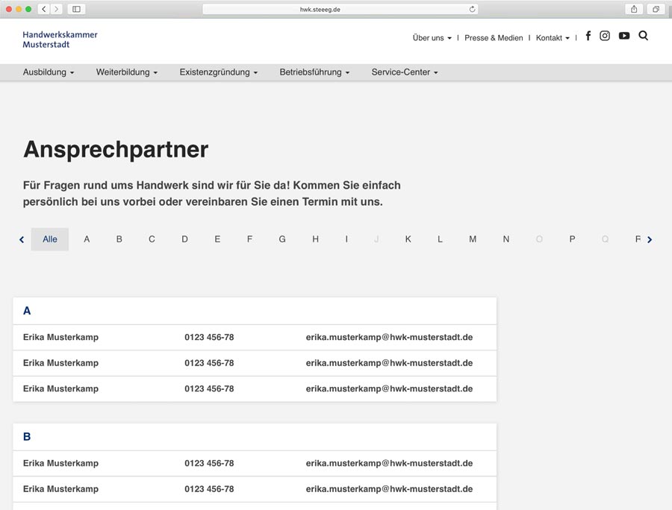Open the Service-Center dropdown menu
The width and height of the screenshot is (672, 510).
click(x=405, y=72)
